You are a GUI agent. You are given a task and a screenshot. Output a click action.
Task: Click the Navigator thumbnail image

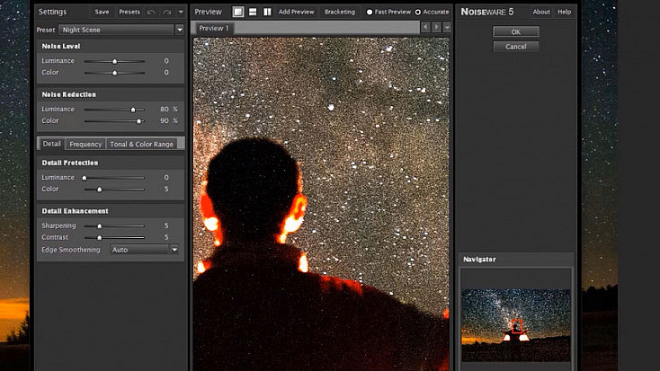pyautogui.click(x=515, y=324)
